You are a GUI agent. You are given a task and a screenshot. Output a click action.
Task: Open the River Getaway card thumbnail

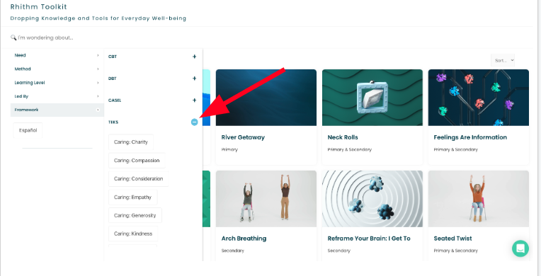tap(266, 98)
